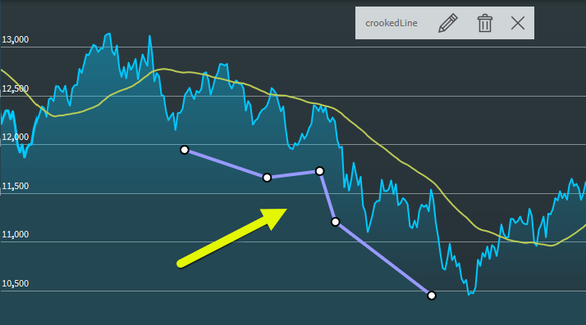
Task: Click the 10,500 axis label
Action: point(16,283)
